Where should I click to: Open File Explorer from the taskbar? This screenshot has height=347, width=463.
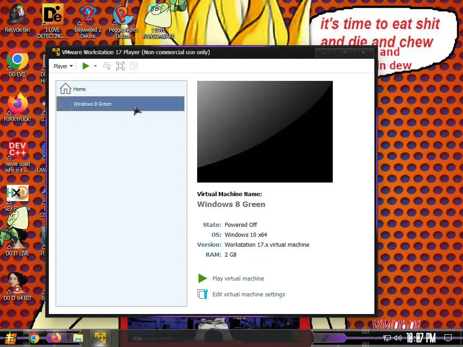[x=78, y=338]
